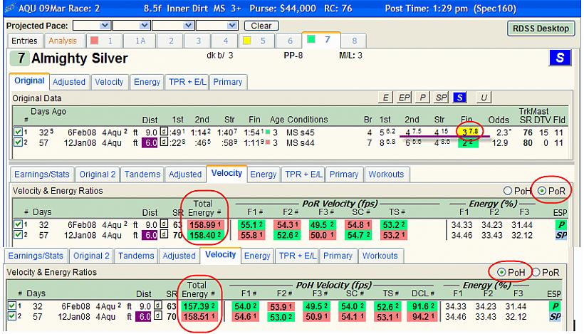Uncheck line 2 in Original Data
This screenshot has width=584, height=334.
point(18,142)
